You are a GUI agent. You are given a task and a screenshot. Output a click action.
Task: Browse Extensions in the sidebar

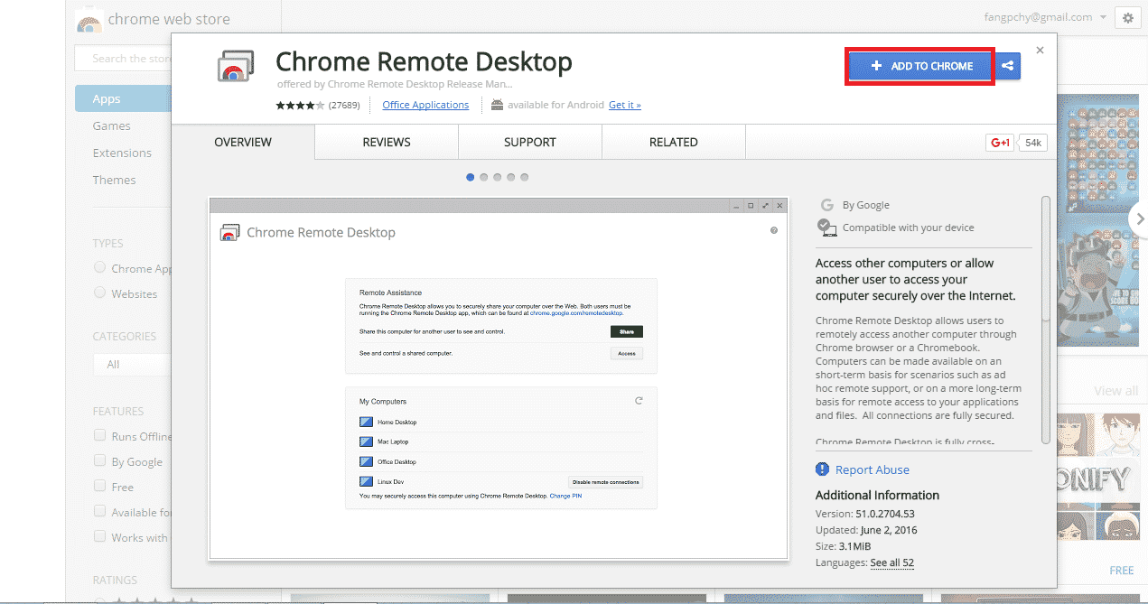(122, 153)
